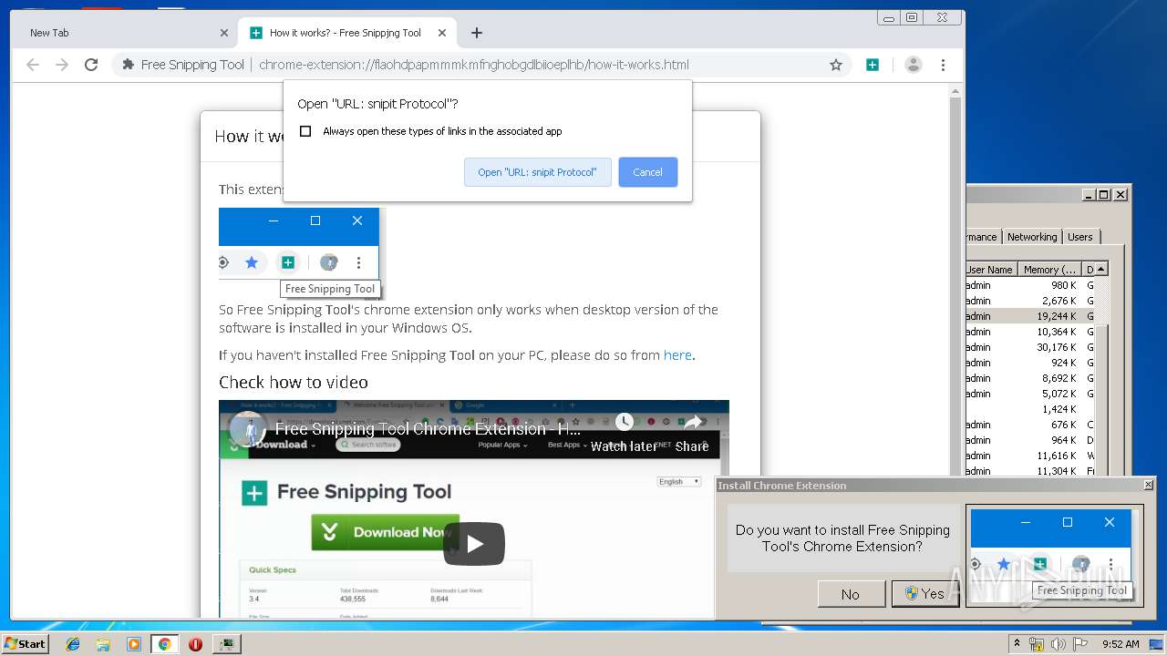Open the Free Snipping Tool extension icon

coord(873,65)
